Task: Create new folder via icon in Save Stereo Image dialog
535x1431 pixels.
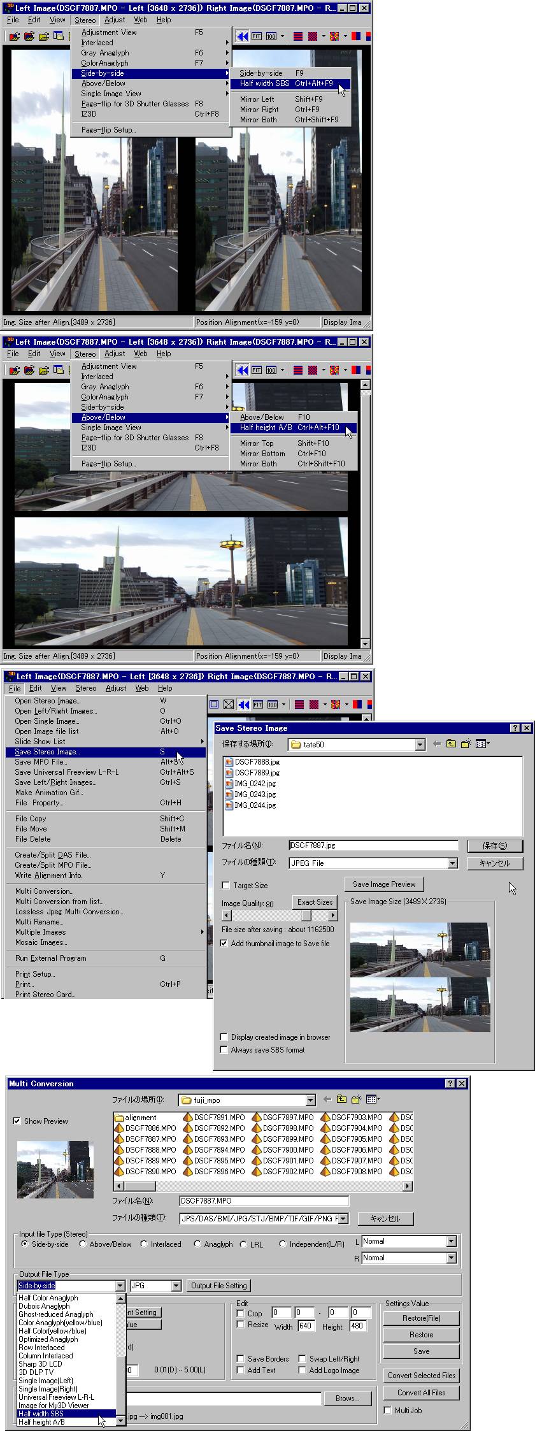Action: click(x=466, y=744)
